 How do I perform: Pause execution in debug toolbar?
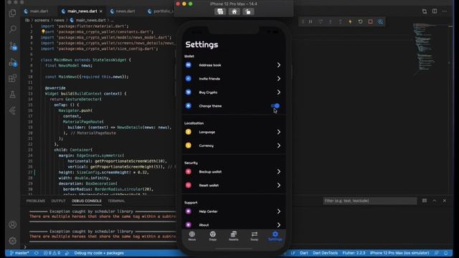click(311, 21)
